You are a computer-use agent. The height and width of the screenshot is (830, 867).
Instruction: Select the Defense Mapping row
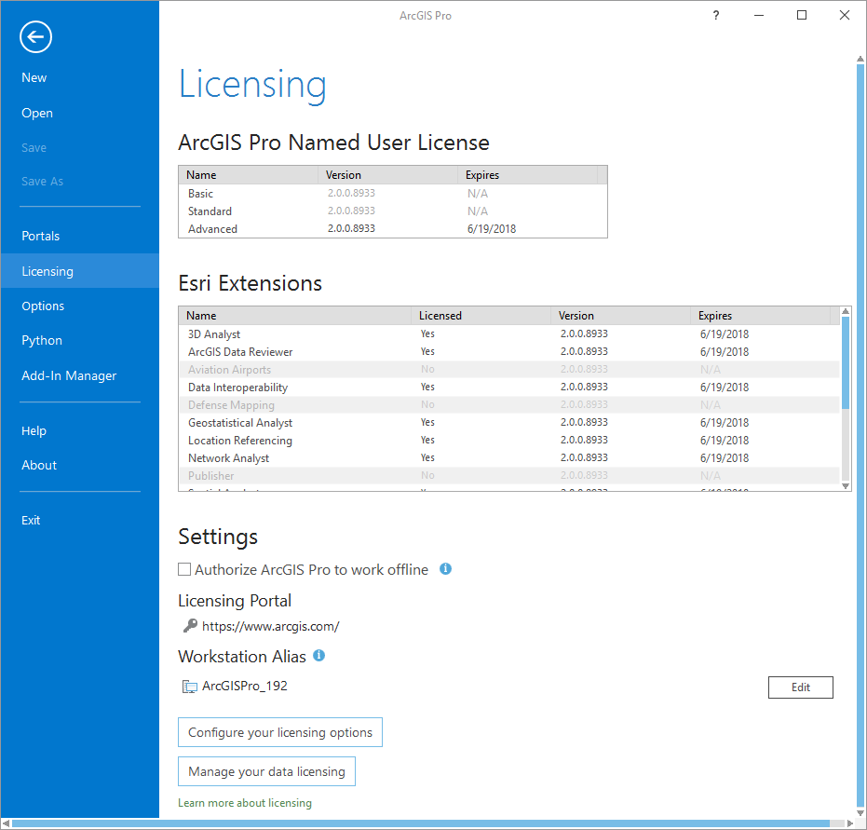(509, 405)
